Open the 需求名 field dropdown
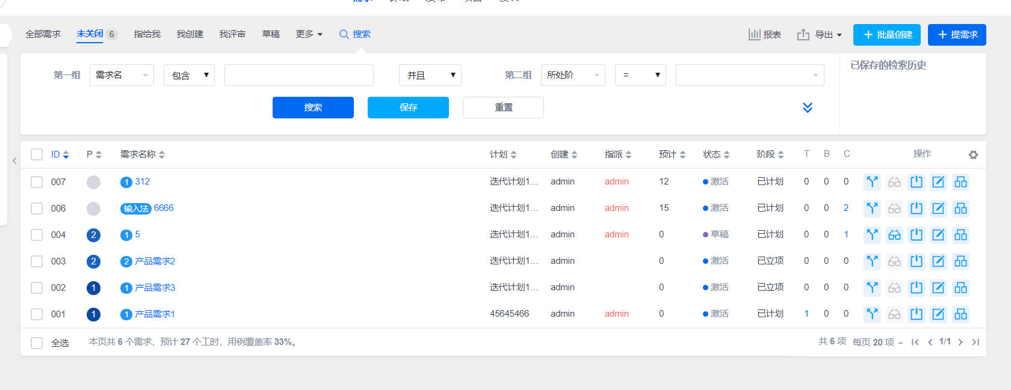 (122, 75)
